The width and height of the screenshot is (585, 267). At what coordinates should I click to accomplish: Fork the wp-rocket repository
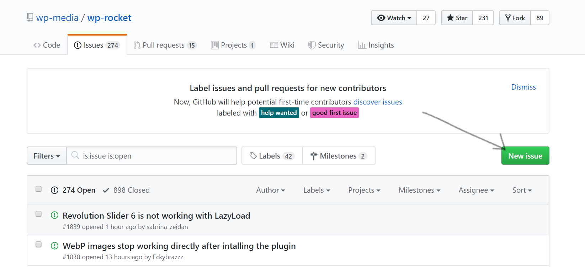point(515,18)
